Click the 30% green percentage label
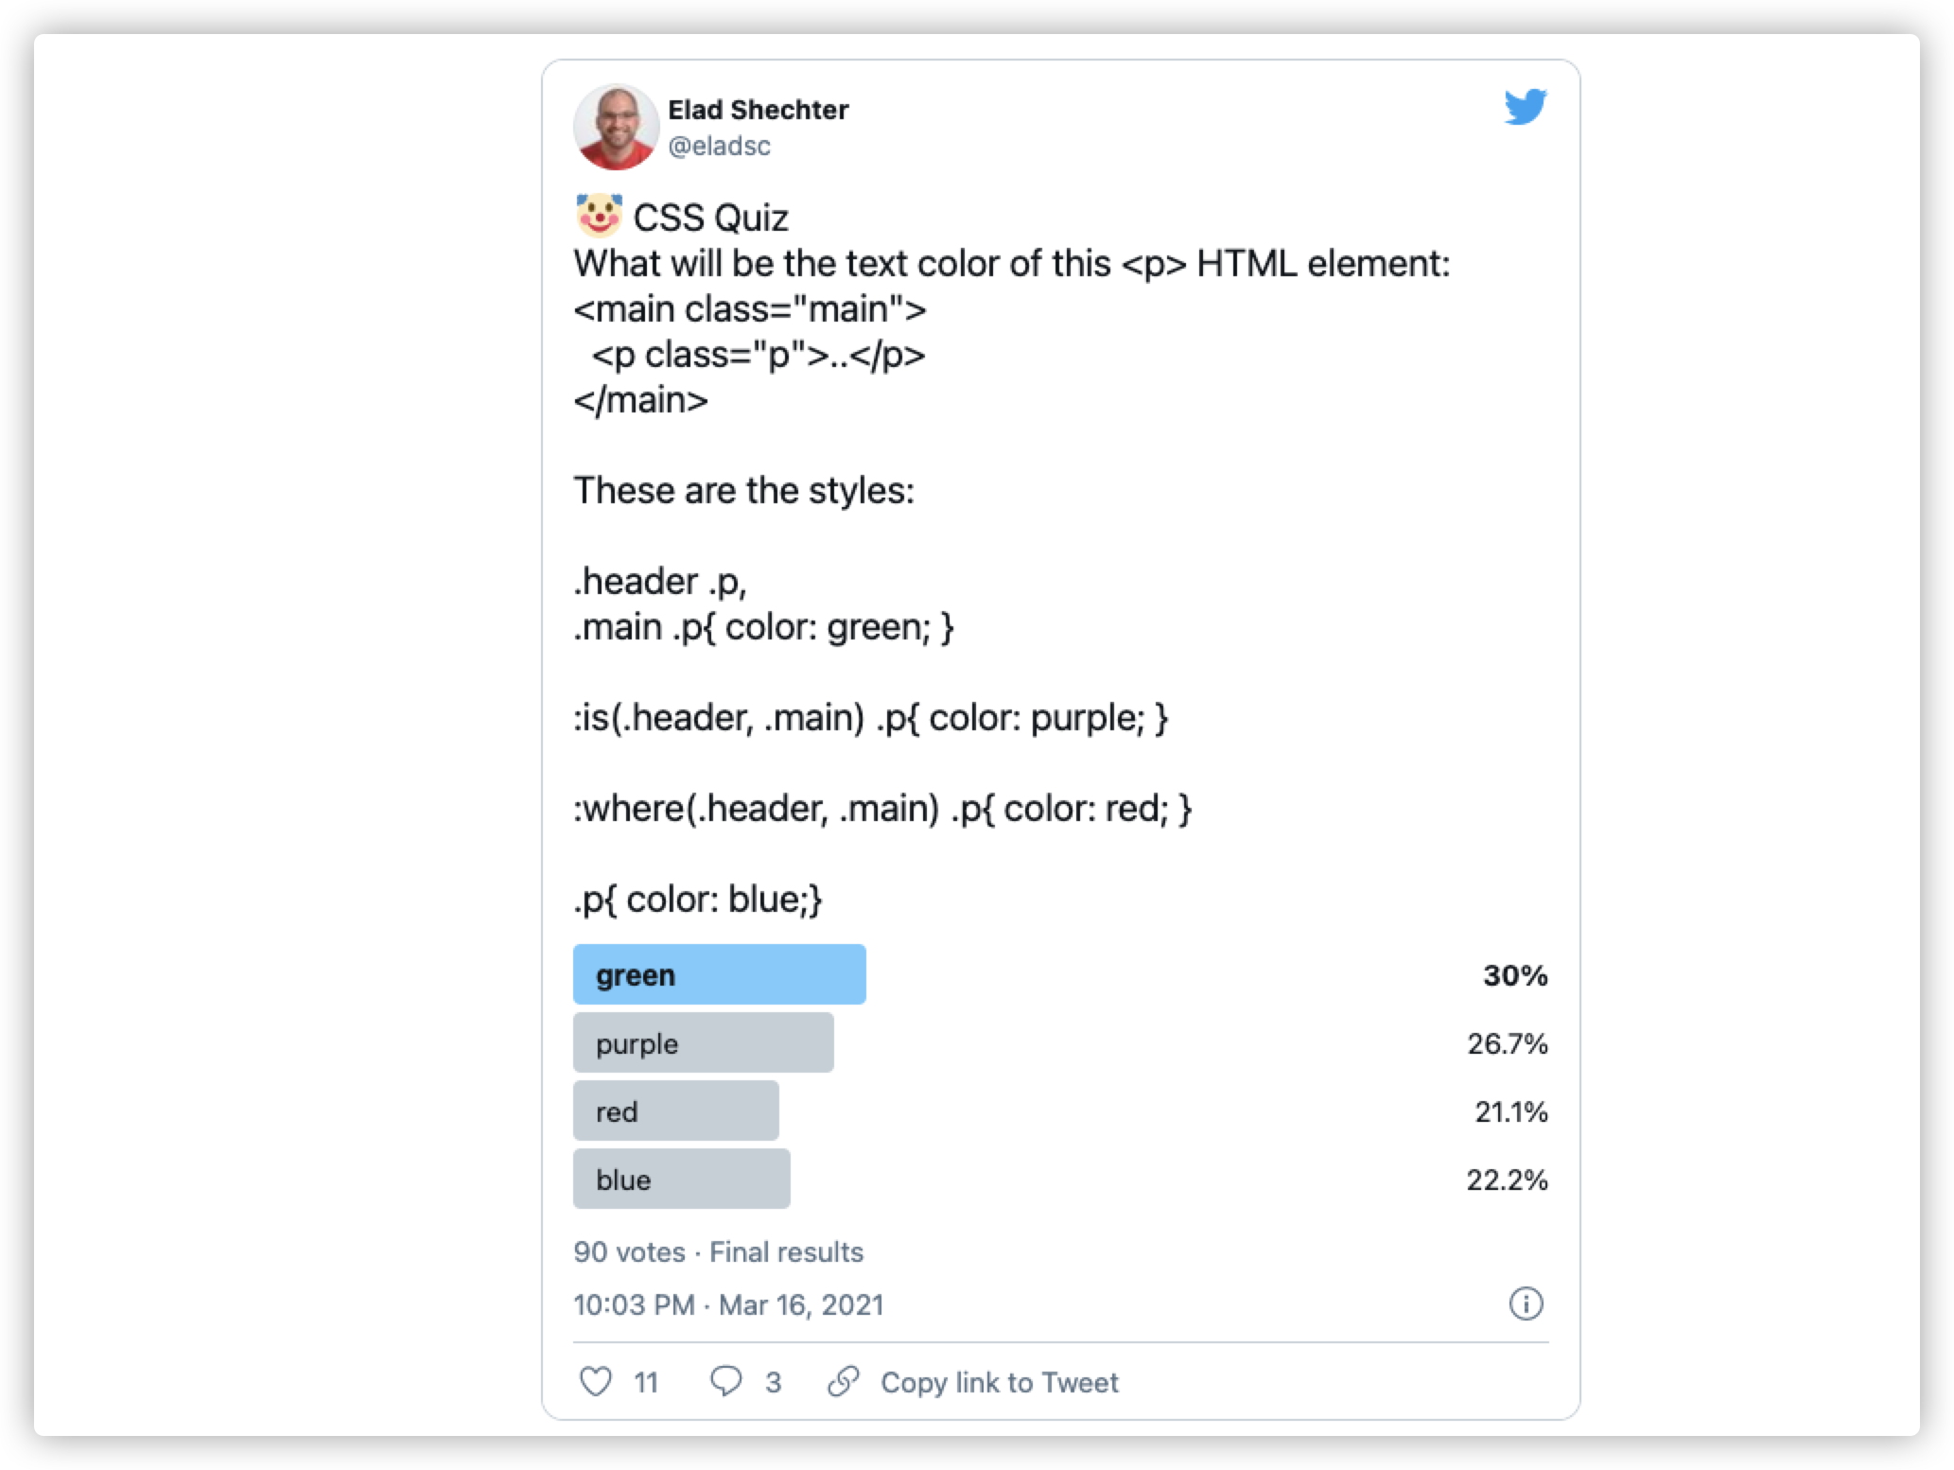1954x1470 pixels. click(1515, 975)
